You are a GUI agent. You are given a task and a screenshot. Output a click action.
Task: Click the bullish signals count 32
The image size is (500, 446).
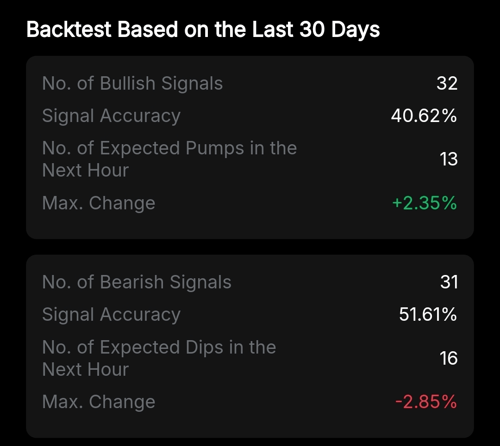point(447,84)
